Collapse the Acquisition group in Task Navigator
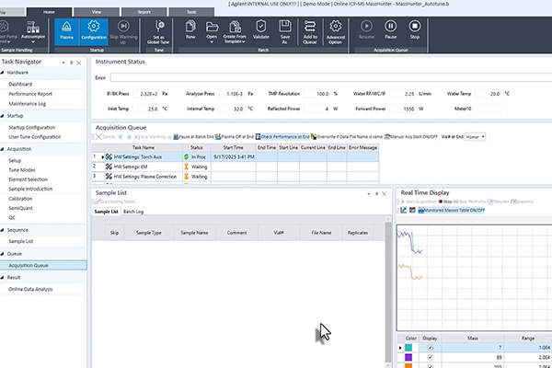The height and width of the screenshot is (368, 552). 3,149
